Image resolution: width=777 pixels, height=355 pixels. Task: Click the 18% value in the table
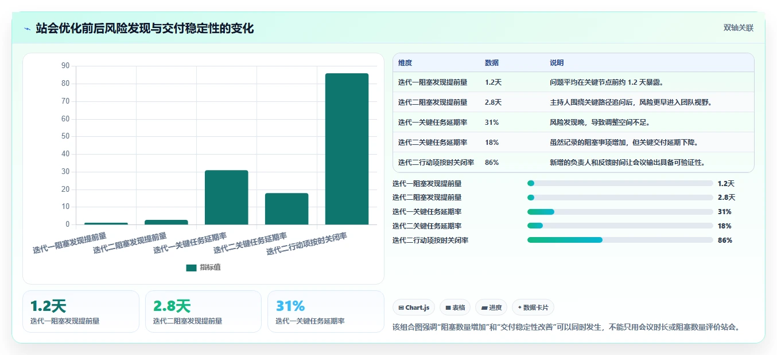(492, 143)
